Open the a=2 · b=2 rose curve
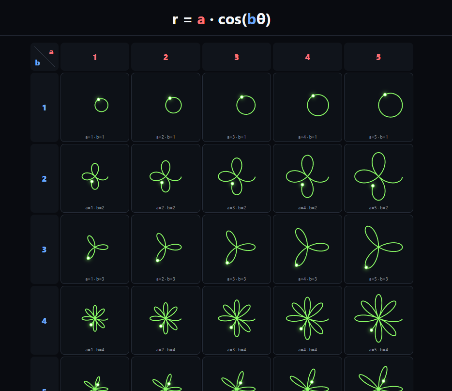Image resolution: width=452 pixels, height=391 pixels. click(166, 178)
